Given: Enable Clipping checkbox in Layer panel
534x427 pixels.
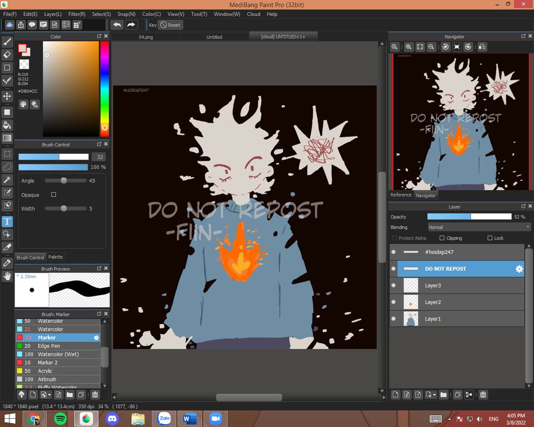Looking at the screenshot, I should 442,238.
